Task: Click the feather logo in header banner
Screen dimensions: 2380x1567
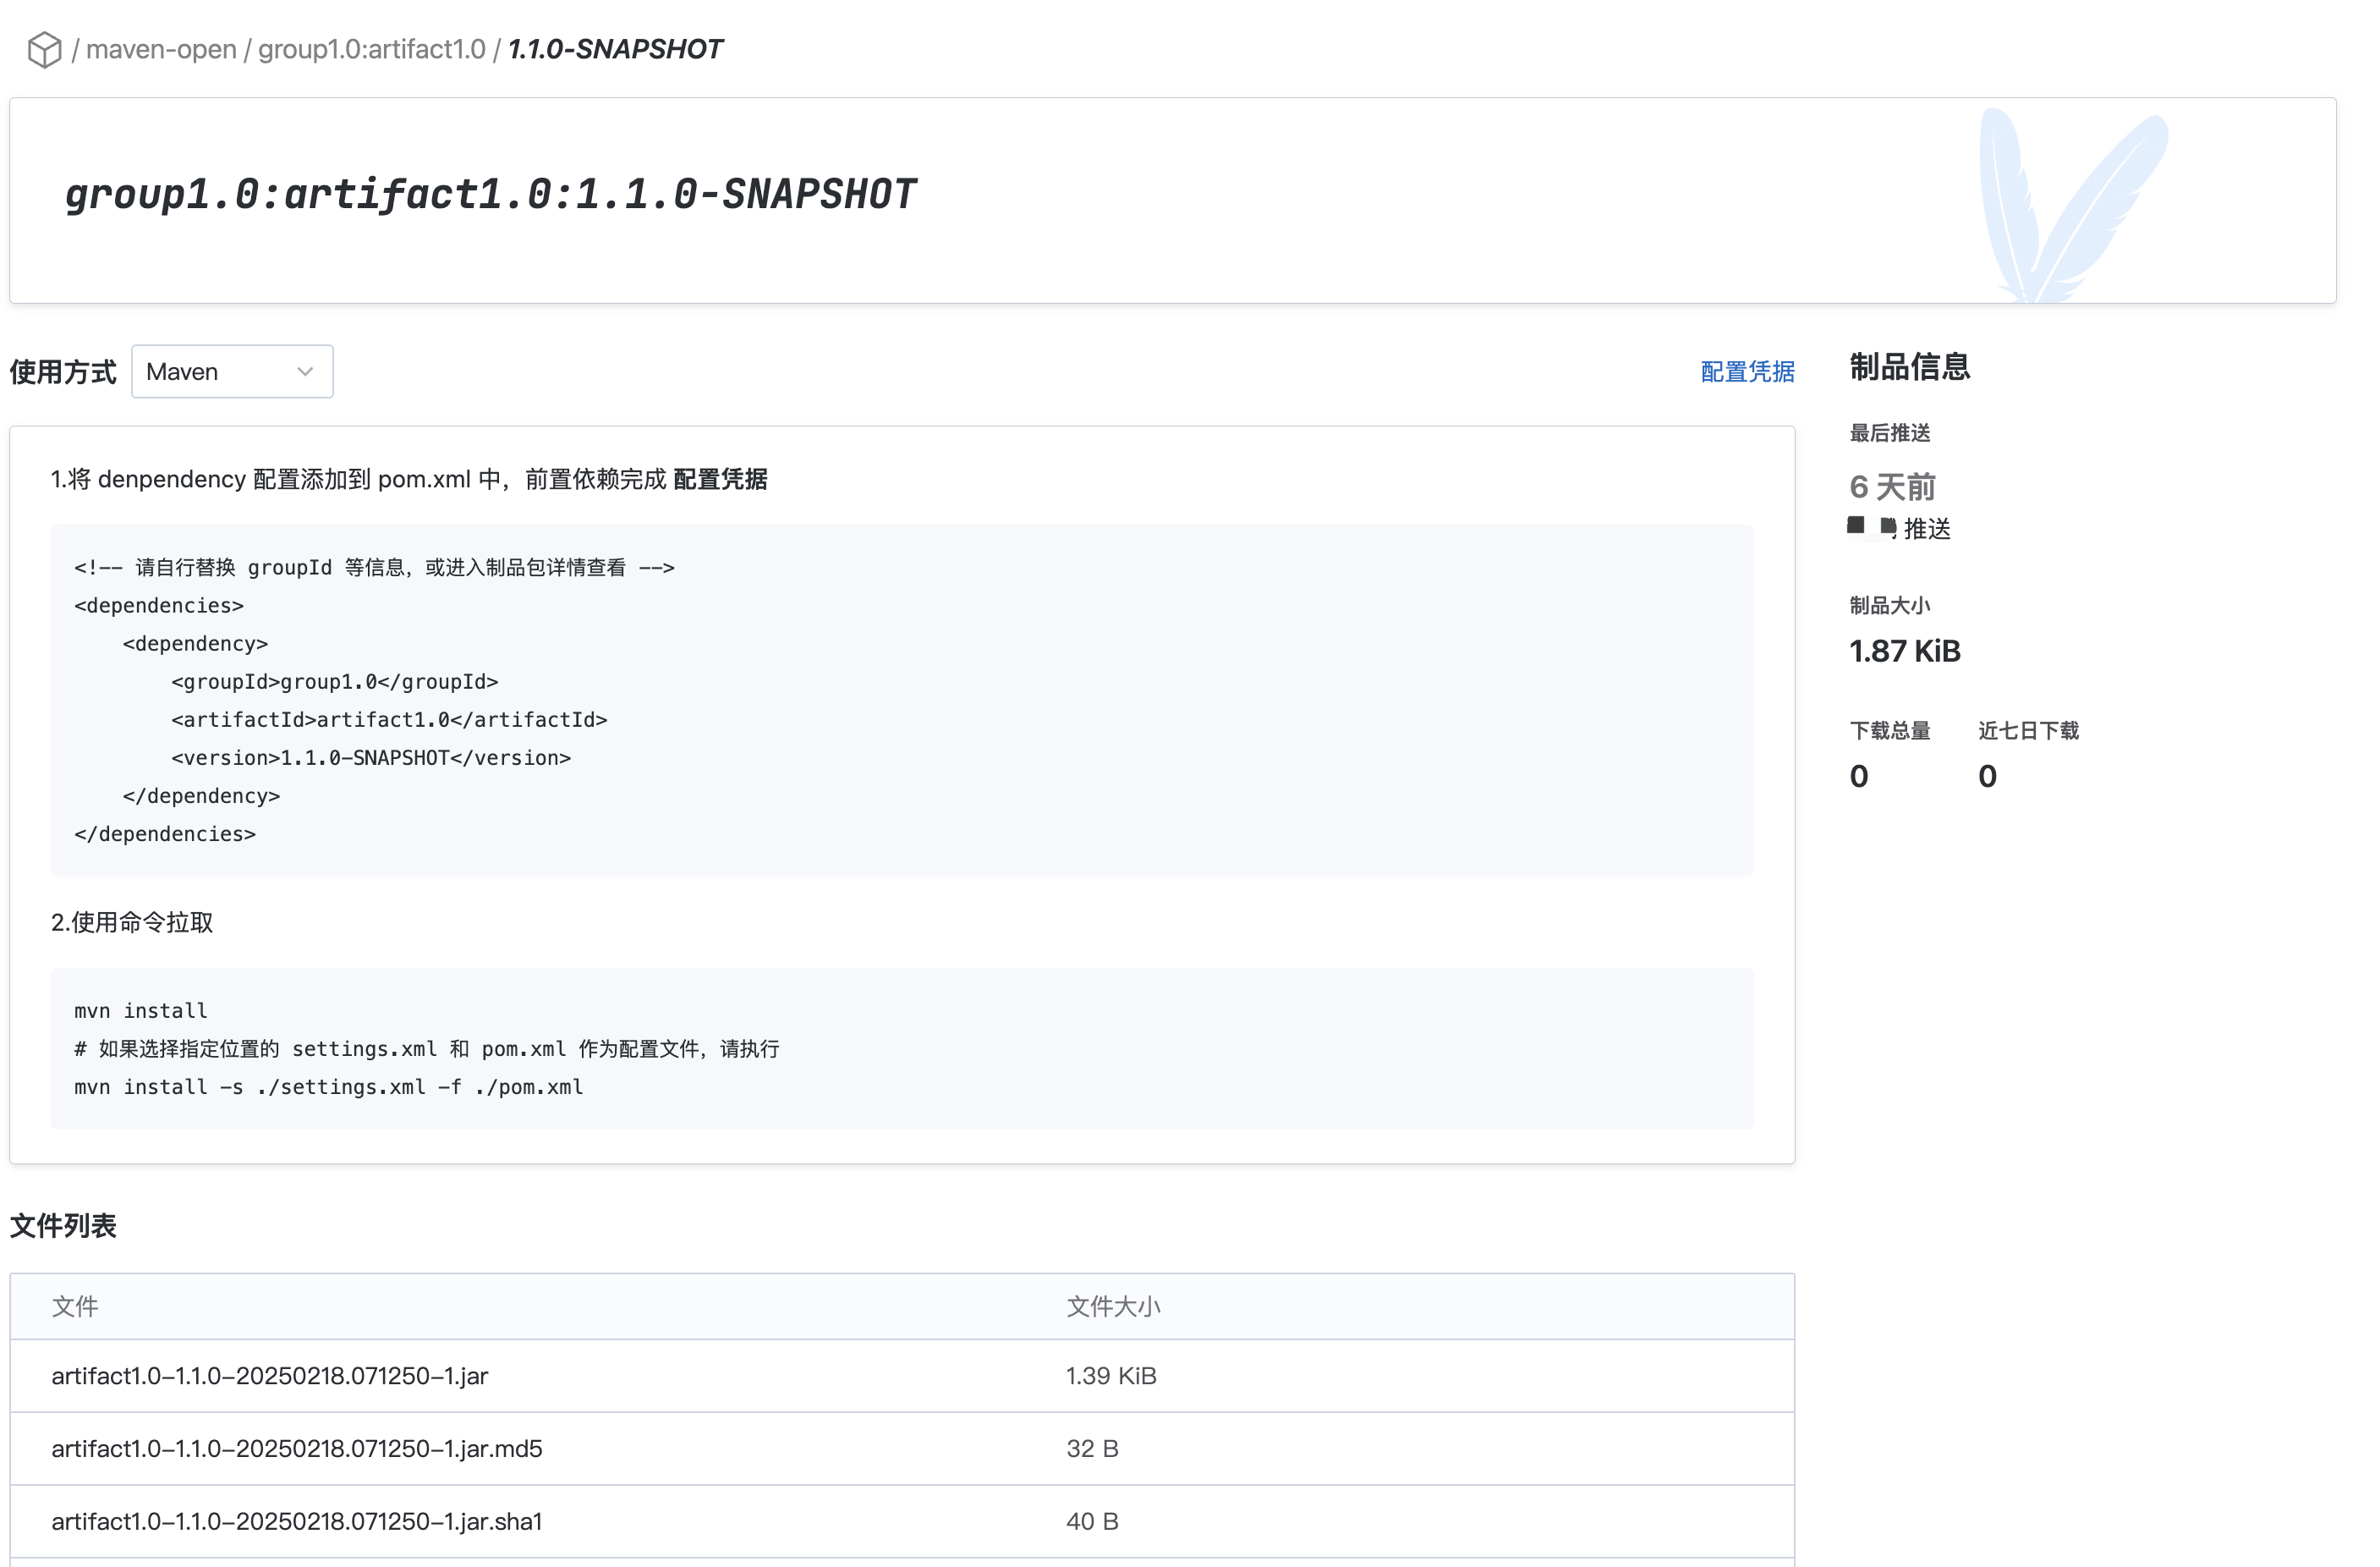Action: coord(2070,205)
